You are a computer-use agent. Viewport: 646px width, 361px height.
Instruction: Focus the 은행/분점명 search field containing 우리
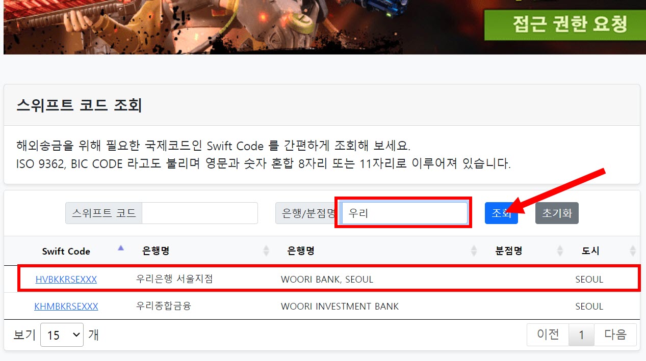tap(405, 213)
